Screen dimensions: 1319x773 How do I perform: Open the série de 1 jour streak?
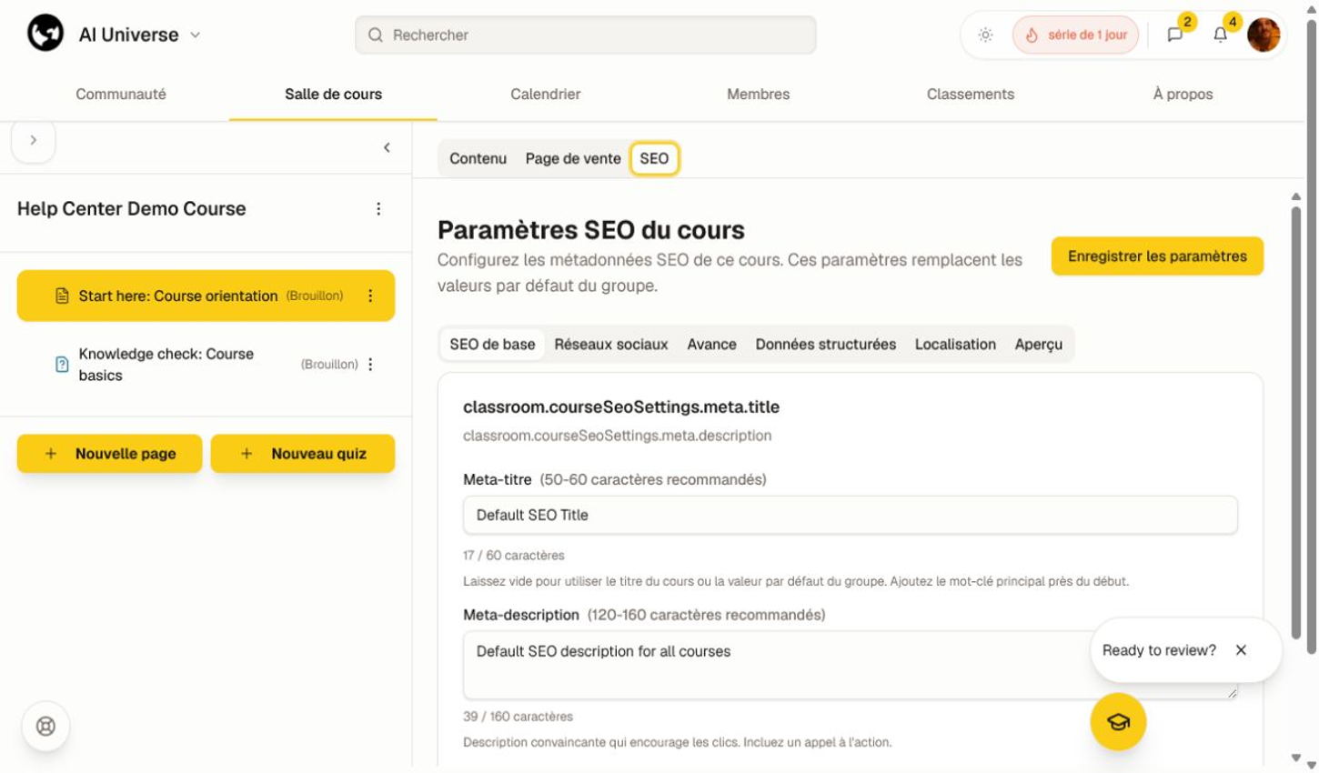[x=1075, y=35]
